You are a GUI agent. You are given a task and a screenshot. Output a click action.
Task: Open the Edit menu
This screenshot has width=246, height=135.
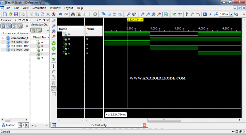(x=16, y=8)
